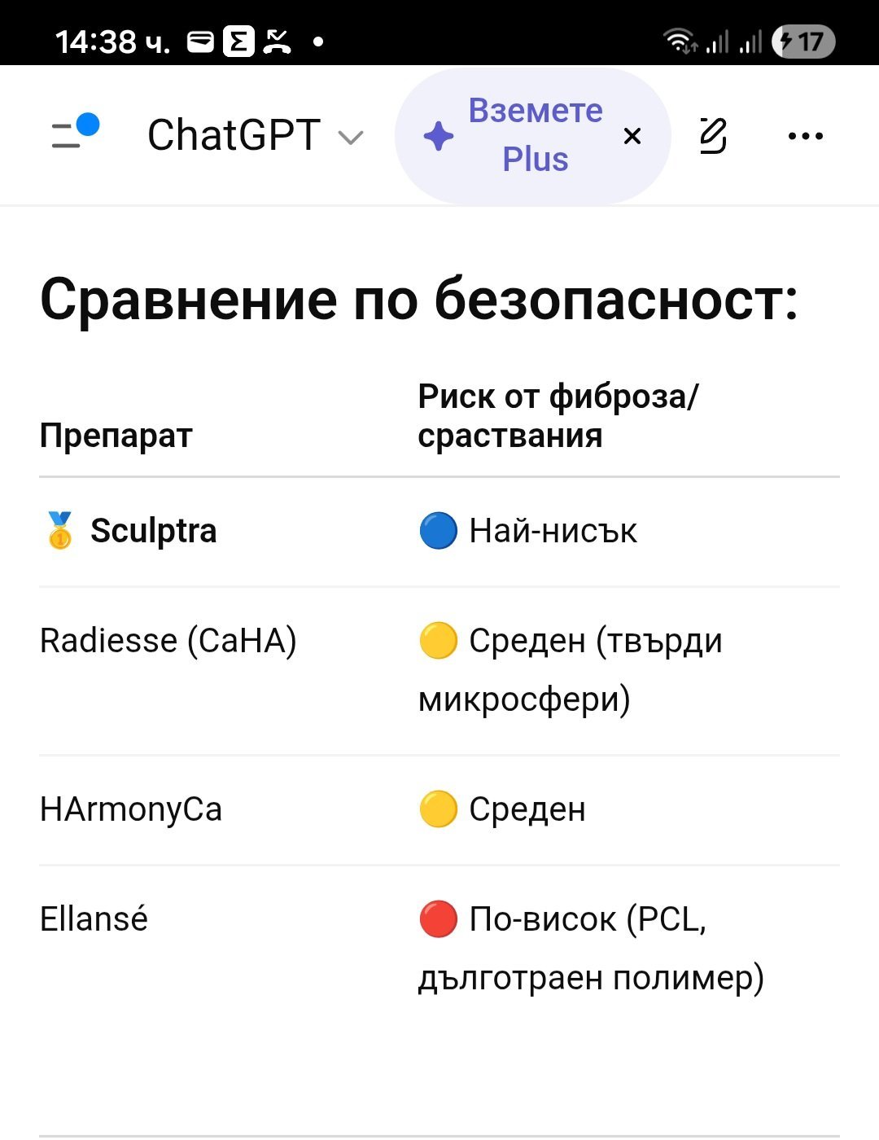Select the Sculptra table cell

pyautogui.click(x=153, y=531)
